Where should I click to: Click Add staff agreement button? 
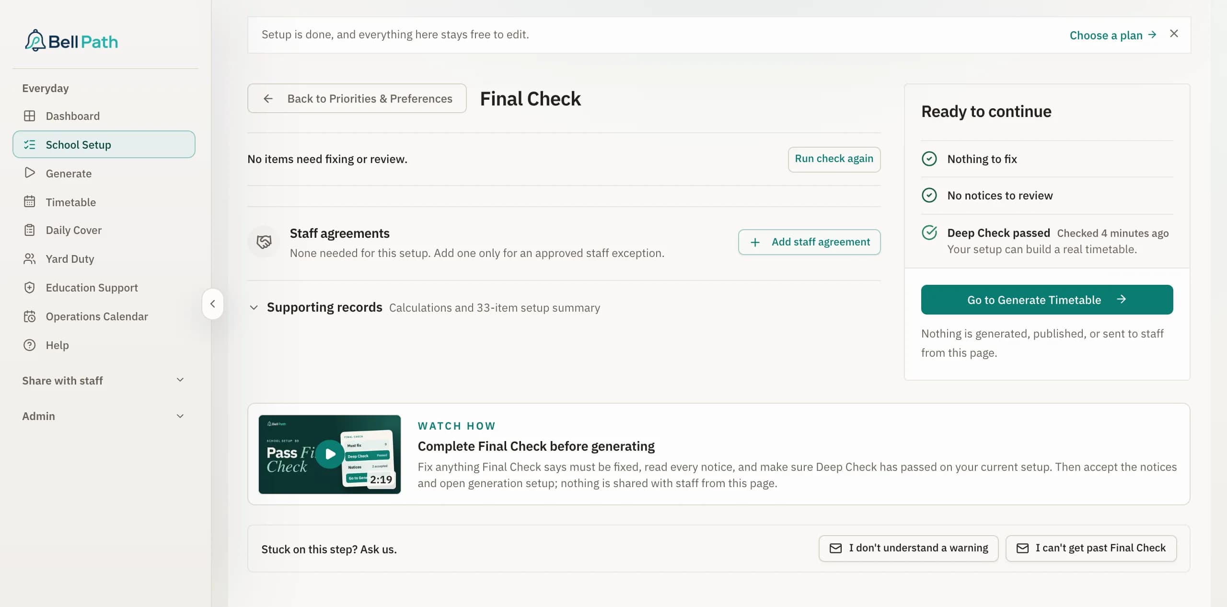pyautogui.click(x=809, y=242)
